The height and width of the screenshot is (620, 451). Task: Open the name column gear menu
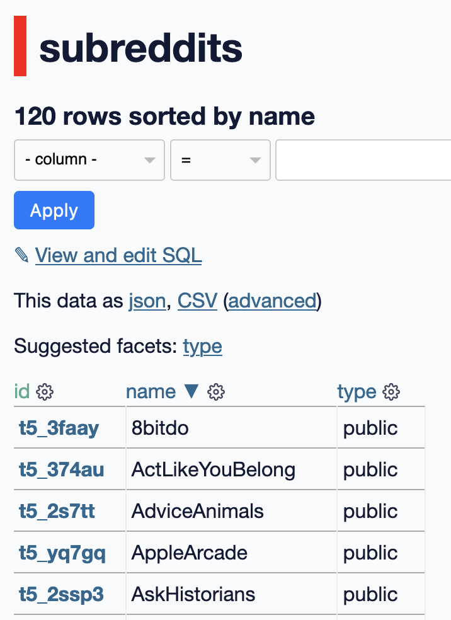216,392
